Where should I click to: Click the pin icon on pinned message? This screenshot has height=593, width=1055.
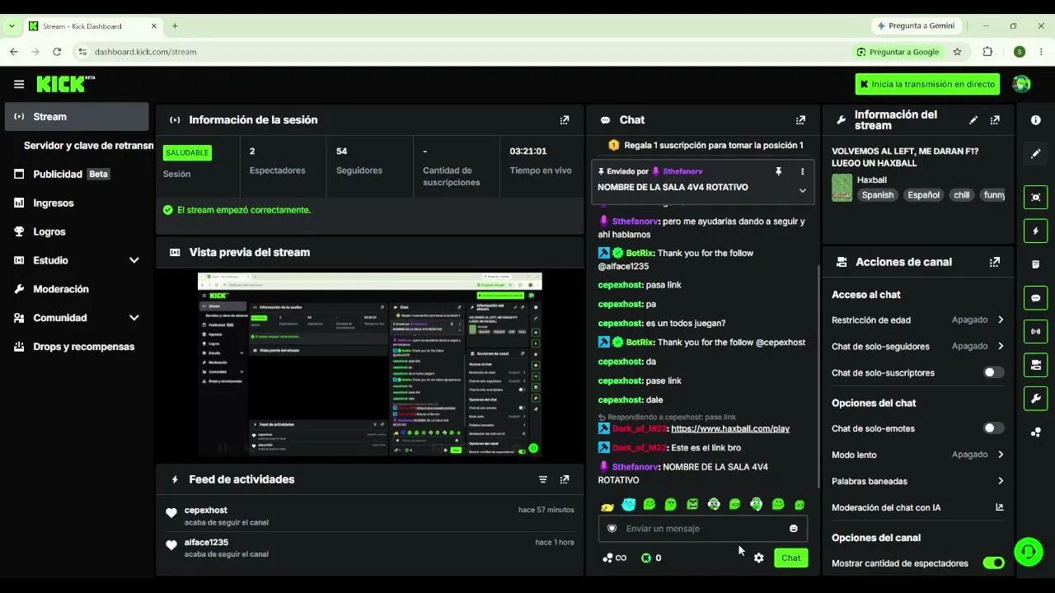pos(778,171)
